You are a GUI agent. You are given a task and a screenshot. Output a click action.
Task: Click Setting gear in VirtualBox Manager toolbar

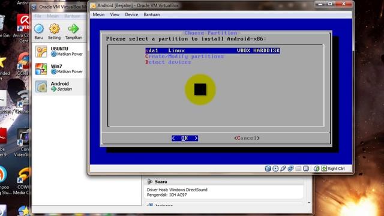point(54,32)
